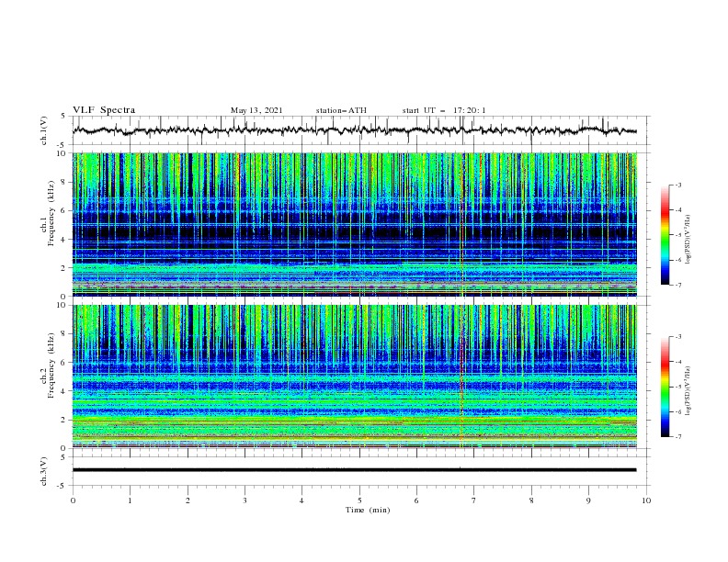728x562 pixels.
Task: Click the time-axis tick label "0"
Action: click(x=73, y=500)
